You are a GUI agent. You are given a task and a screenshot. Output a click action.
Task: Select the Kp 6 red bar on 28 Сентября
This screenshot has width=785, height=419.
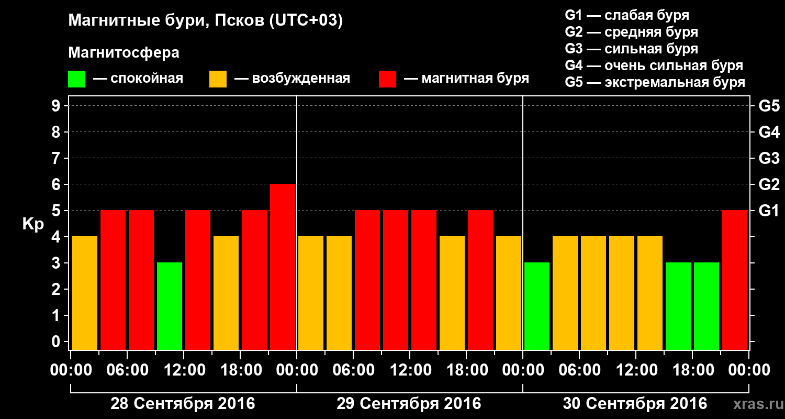[x=283, y=267]
